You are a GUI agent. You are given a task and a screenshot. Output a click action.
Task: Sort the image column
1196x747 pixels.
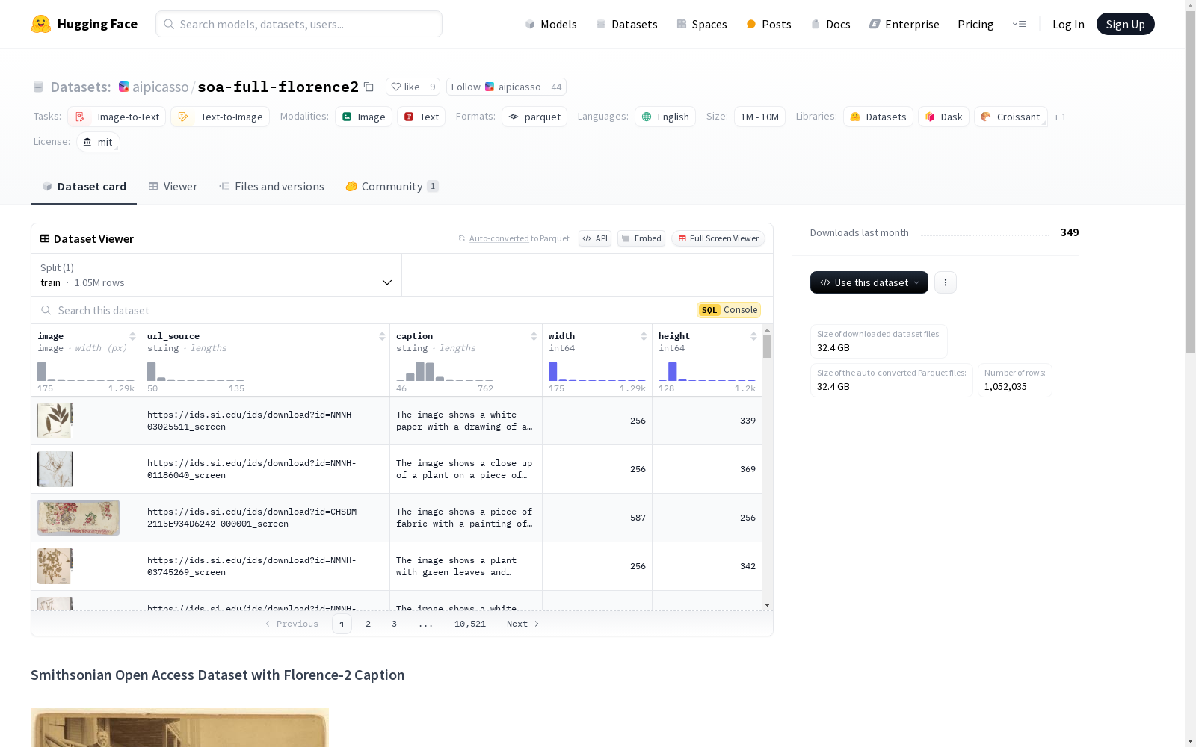coord(132,336)
